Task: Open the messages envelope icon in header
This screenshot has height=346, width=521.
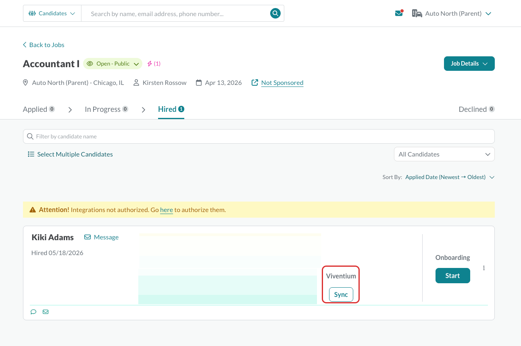Action: [x=399, y=13]
